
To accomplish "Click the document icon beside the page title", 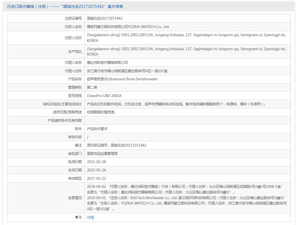I will tap(9, 6).
